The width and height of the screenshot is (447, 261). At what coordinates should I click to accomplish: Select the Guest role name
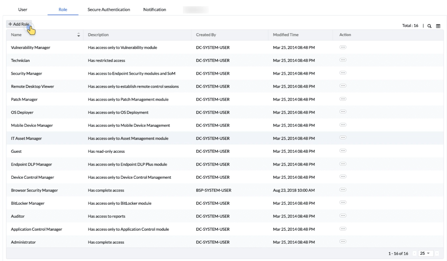(x=16, y=151)
